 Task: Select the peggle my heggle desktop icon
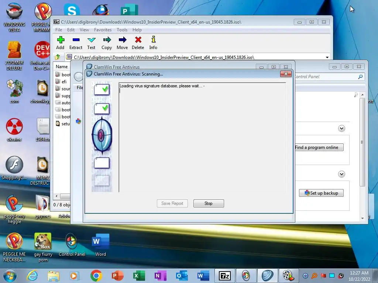point(14,209)
